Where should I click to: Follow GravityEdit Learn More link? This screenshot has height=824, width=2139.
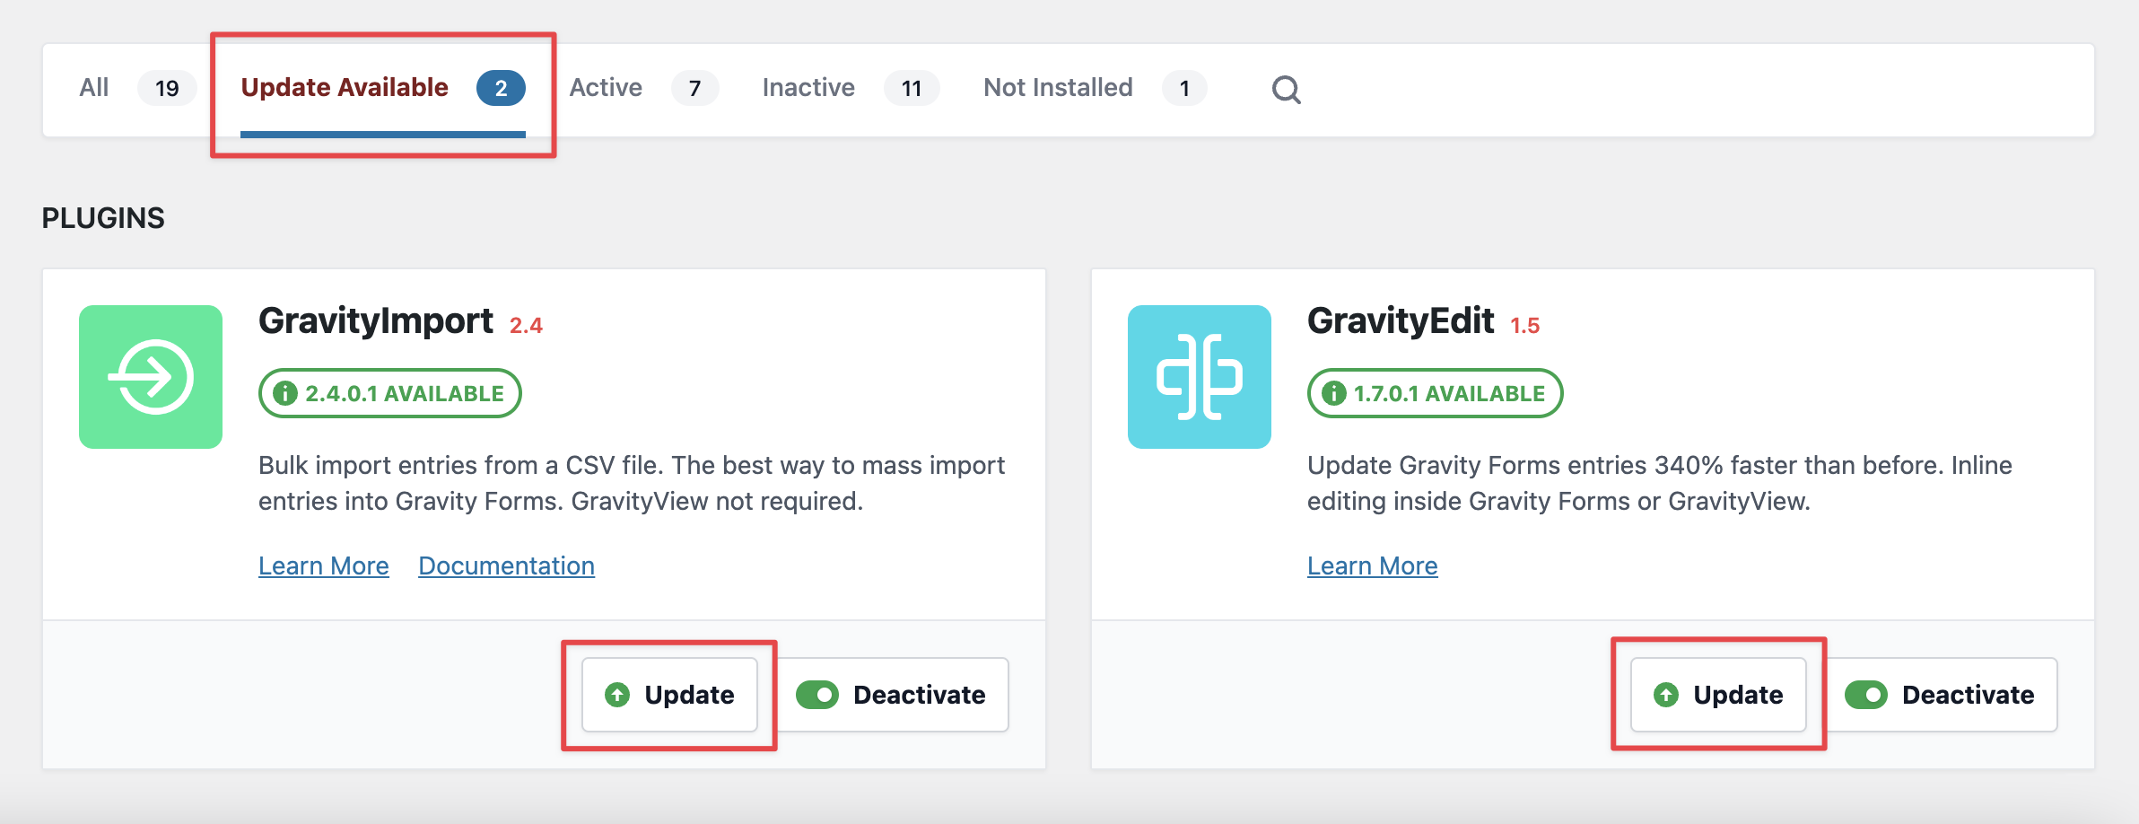coord(1372,565)
